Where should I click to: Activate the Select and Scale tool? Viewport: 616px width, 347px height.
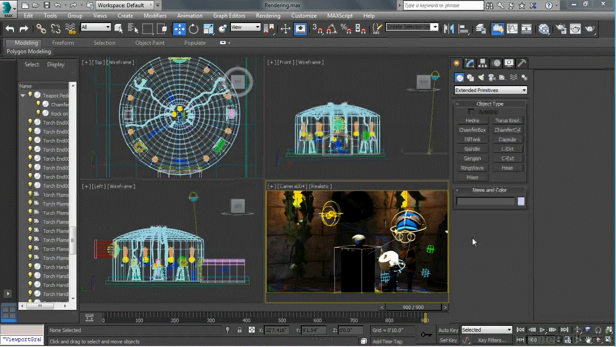(208, 29)
